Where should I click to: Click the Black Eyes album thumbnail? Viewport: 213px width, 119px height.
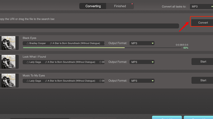point(9,43)
